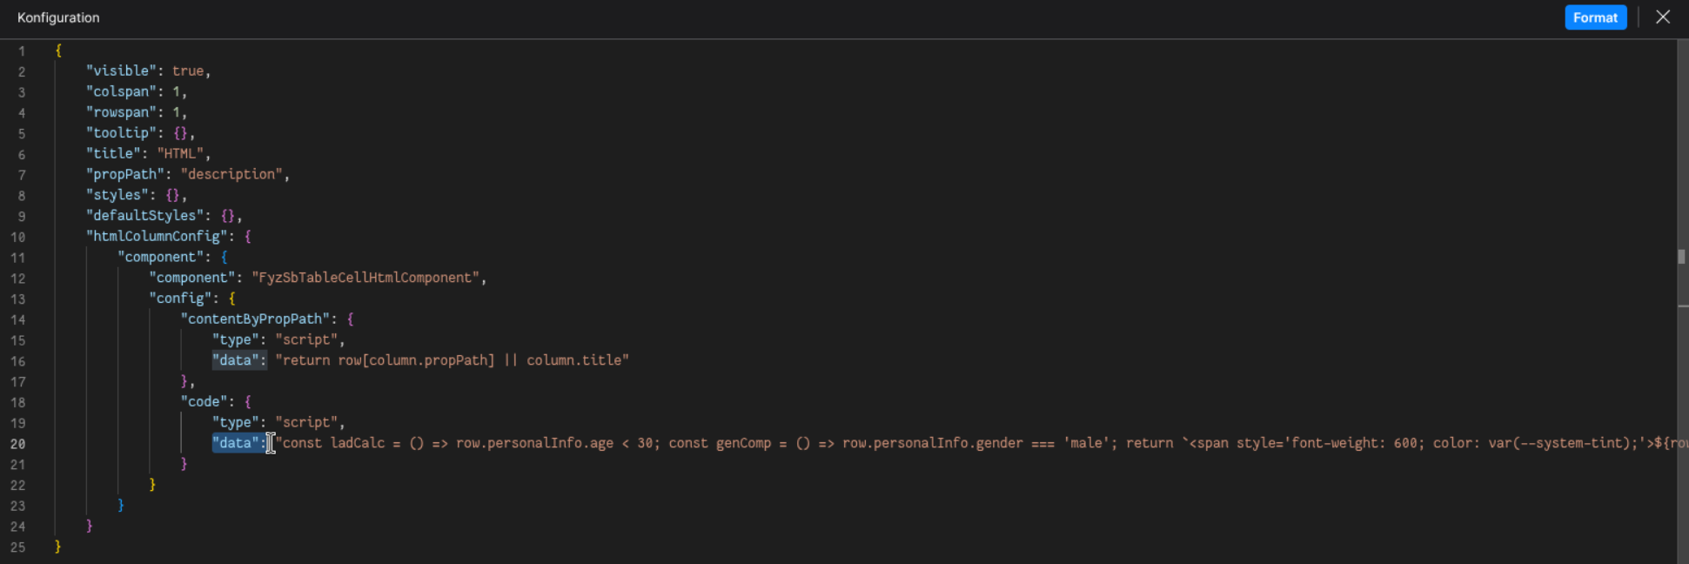Click the "tooltip" key
Screen dimensions: 1689x564
[121, 133]
